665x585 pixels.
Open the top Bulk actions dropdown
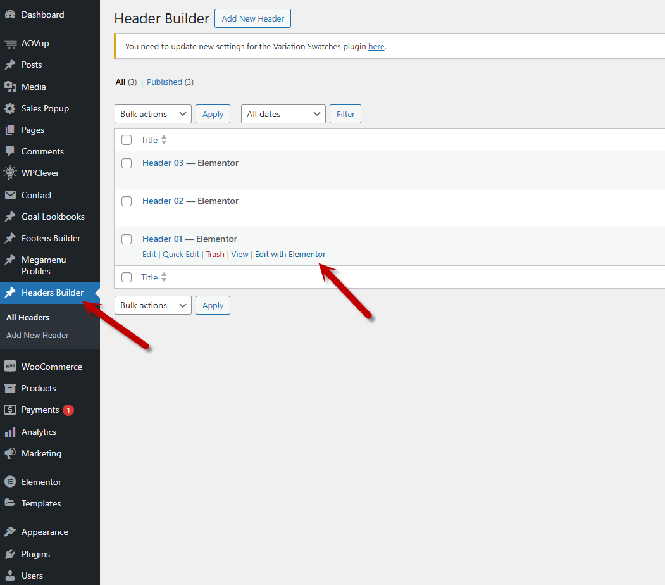click(x=152, y=114)
